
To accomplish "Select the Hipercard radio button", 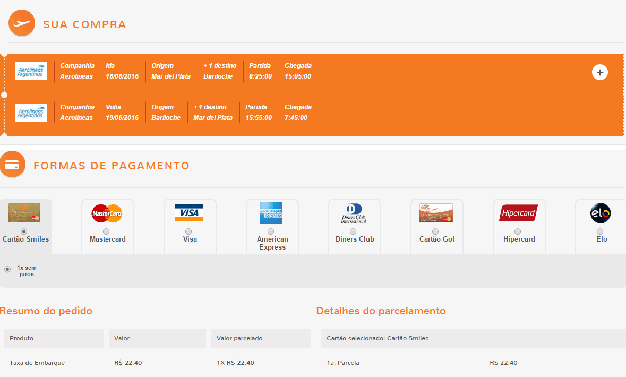I will point(518,232).
